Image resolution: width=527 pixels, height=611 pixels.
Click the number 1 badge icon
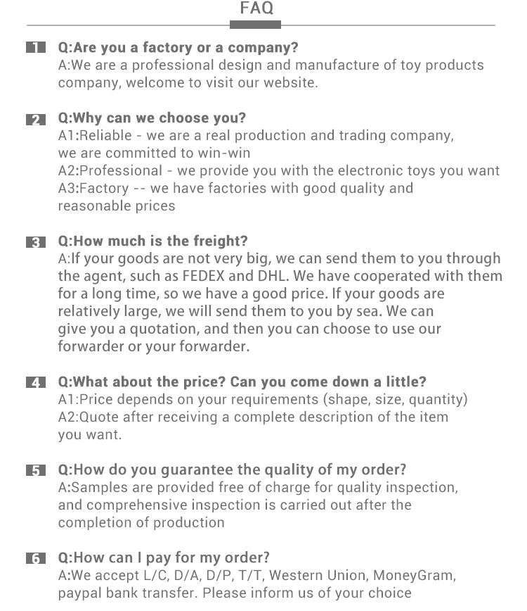(36, 48)
